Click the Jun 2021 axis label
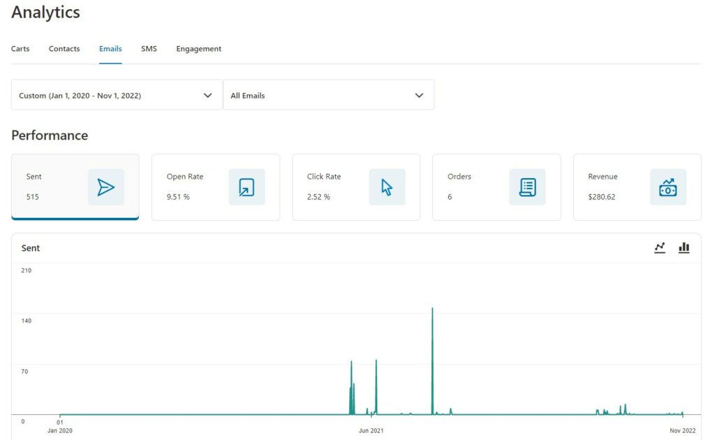715x440 pixels. point(371,430)
